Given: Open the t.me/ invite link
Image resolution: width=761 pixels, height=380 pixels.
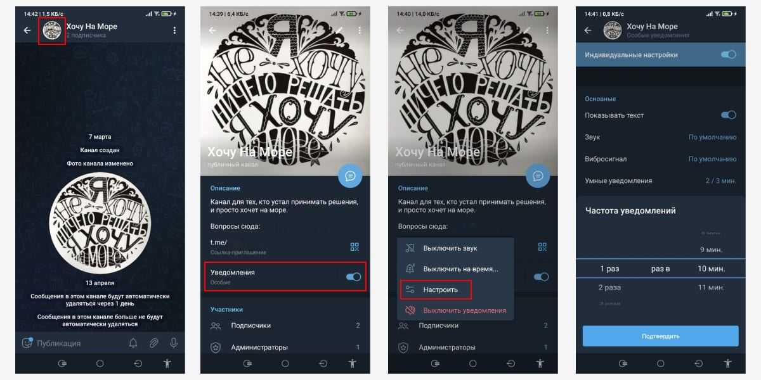Looking at the screenshot, I should coord(219,242).
